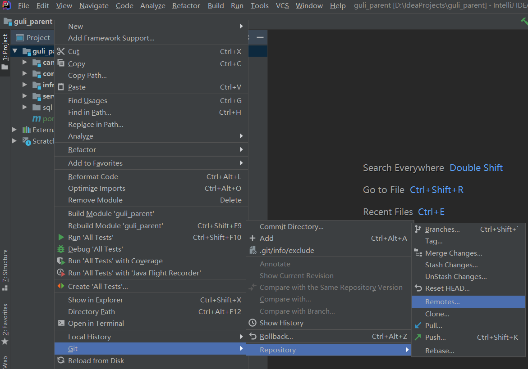
Task: Click the Rollback undo arrow icon
Action: pyautogui.click(x=253, y=336)
